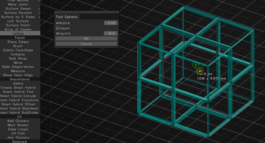Select the Sharp Edges tool

pos(18,42)
